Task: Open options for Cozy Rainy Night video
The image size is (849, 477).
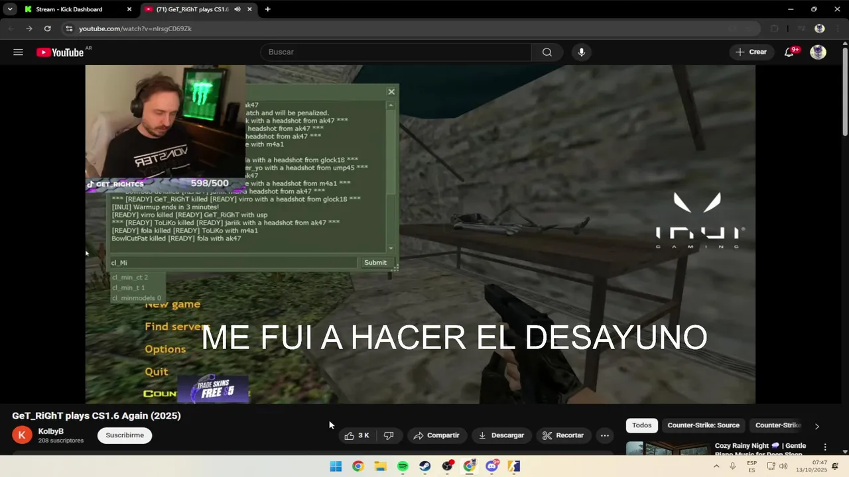Action: (825, 447)
